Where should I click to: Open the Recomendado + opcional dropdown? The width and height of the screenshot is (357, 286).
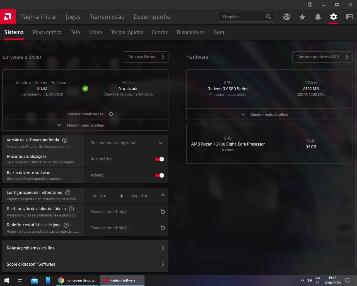point(127,143)
